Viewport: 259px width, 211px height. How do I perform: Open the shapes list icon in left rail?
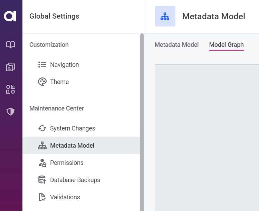[x=11, y=89]
